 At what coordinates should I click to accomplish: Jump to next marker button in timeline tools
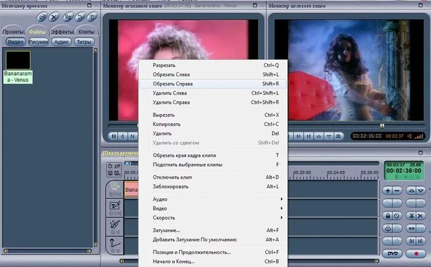421,241
